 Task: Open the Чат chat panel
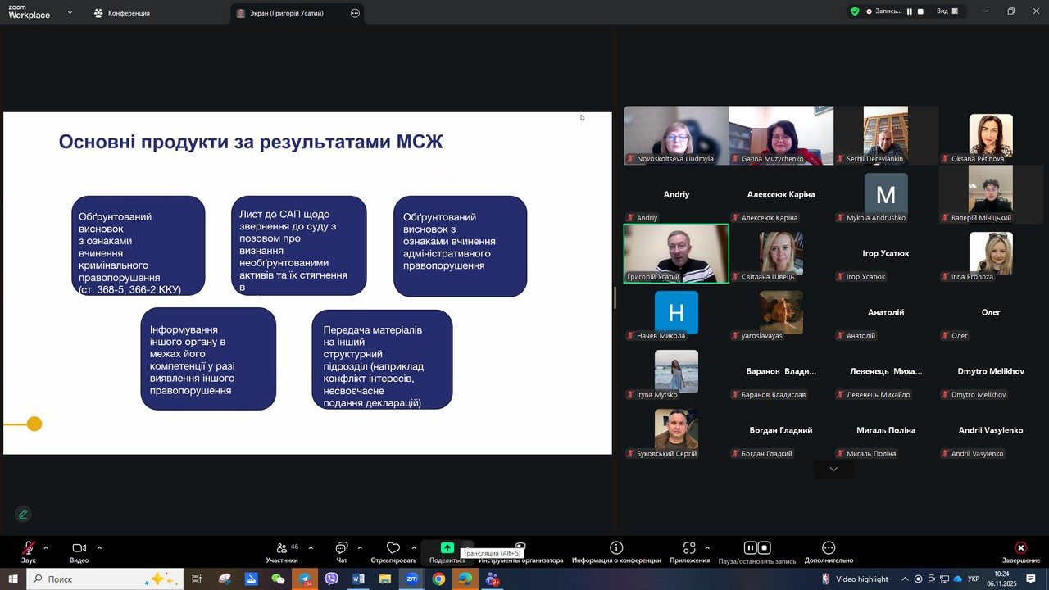click(342, 548)
